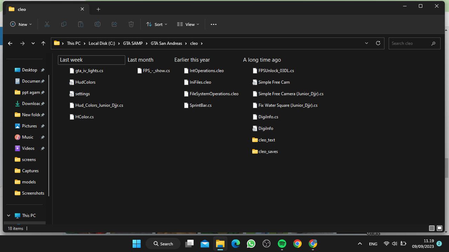Select the Simple Free Cam settings file
Viewport: 449px width, 252px height.
(271, 82)
